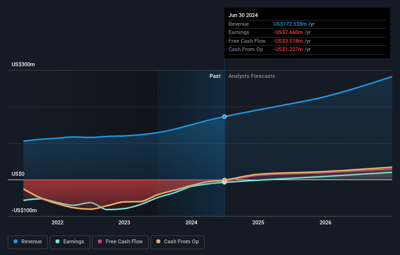This screenshot has height=255, width=400.
Task: Click the Revenue data point marker at Jun 2024
Action: coord(225,117)
